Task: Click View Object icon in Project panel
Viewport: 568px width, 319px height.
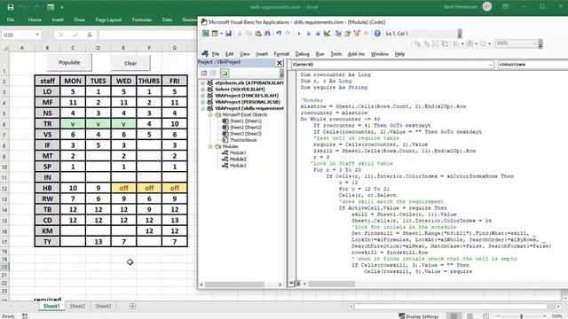Action: click(213, 73)
